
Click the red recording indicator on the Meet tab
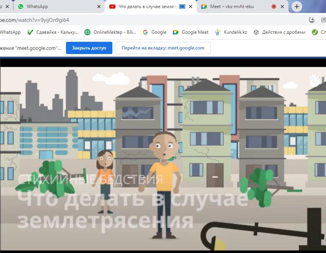click(273, 7)
